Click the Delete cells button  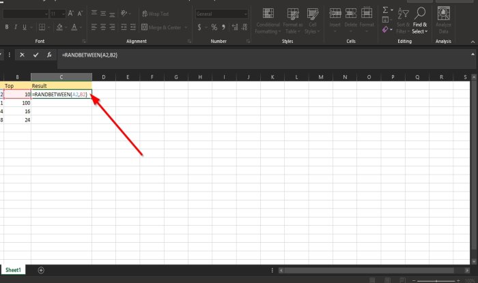(x=351, y=20)
